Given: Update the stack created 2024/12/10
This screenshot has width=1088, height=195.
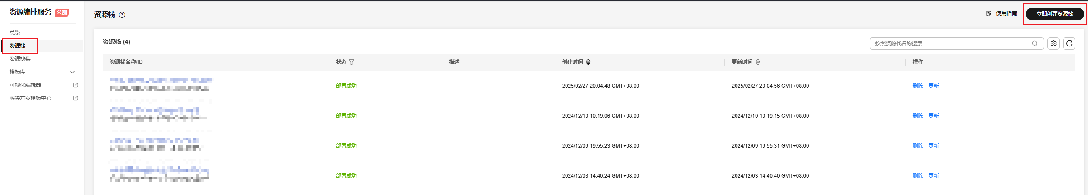Looking at the screenshot, I should coord(933,116).
